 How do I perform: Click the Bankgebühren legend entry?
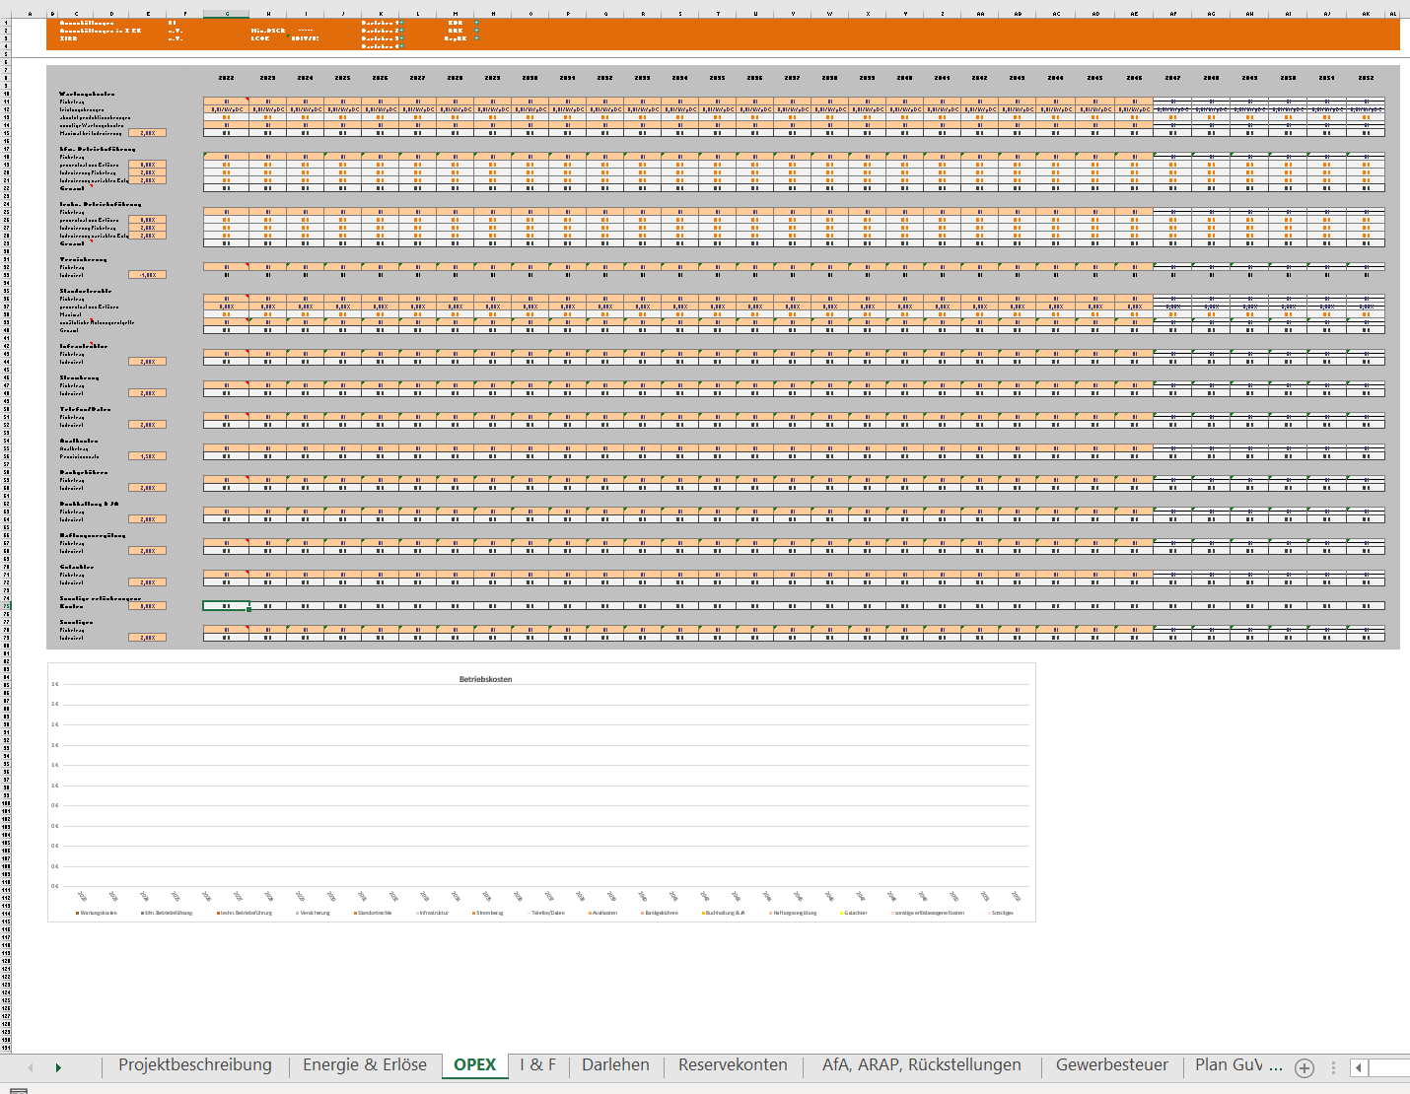[660, 913]
